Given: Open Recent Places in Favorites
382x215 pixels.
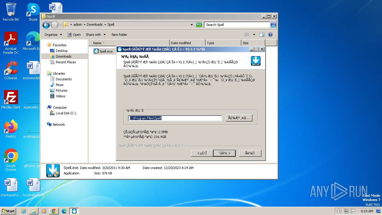Looking at the screenshot, I should 66,62.
